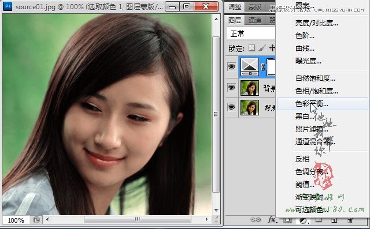Viewport: 370px width, 229px height.
Task: Hide the selective color adjustment layer
Action: (x=232, y=67)
